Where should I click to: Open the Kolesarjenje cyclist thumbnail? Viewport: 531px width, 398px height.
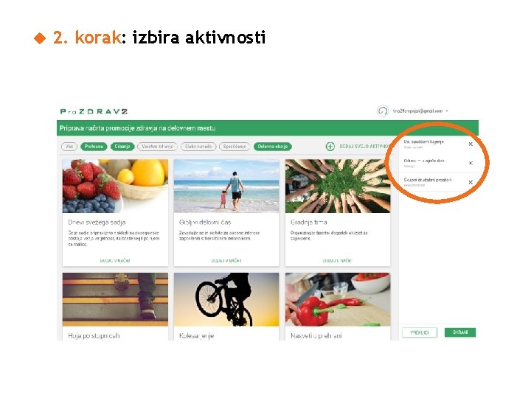(226, 299)
